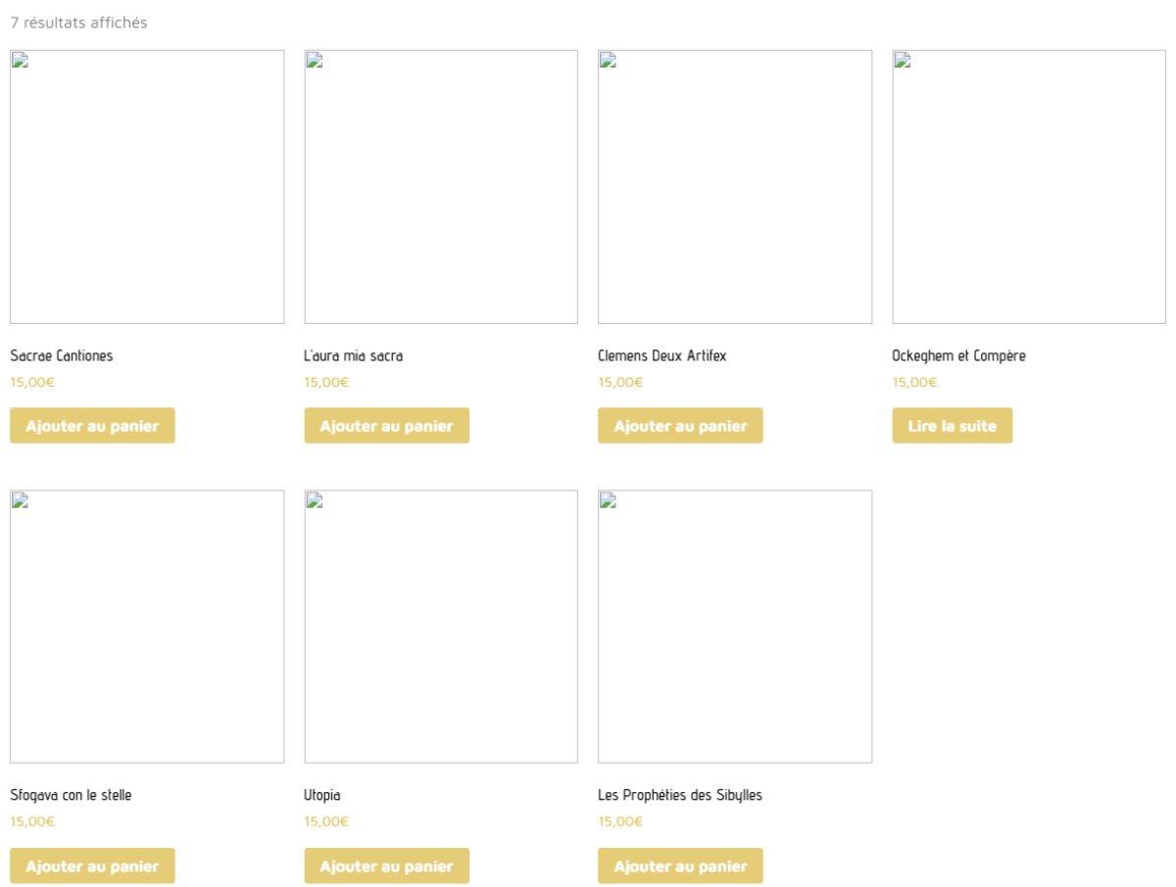Click the Clemens Deux Artifex title link
Image resolution: width=1176 pixels, height=887 pixels.
tap(662, 355)
